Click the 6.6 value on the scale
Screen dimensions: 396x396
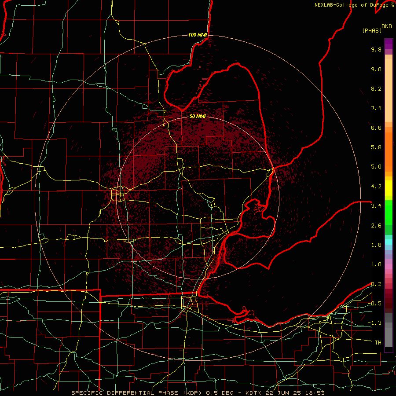pyautogui.click(x=376, y=128)
